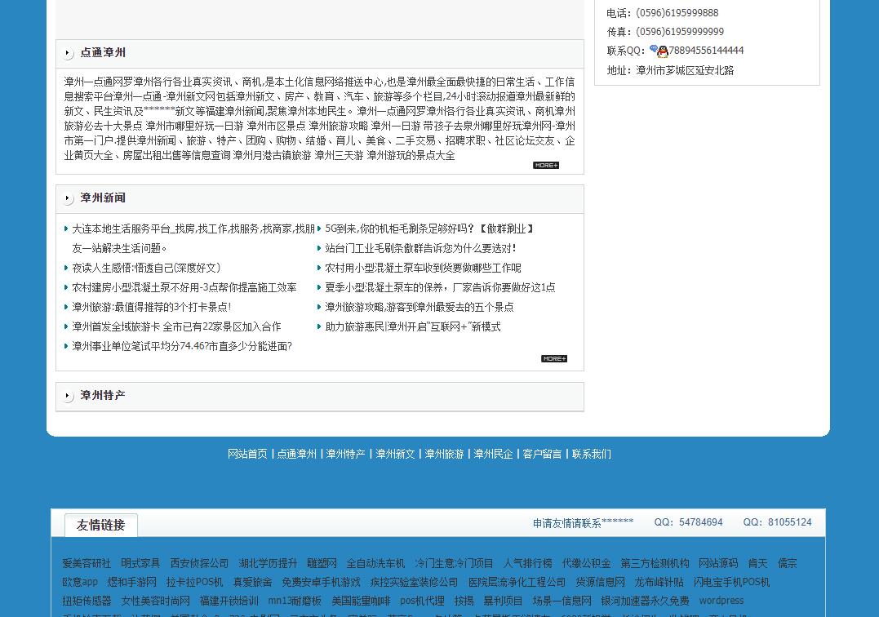Image resolution: width=879 pixels, height=617 pixels.
Task: Open news link 夜读人生感悟
Action: coord(146,268)
